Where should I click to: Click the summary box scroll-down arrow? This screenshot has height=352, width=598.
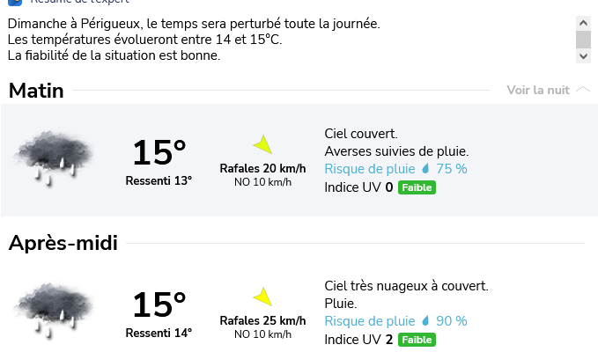[583, 55]
